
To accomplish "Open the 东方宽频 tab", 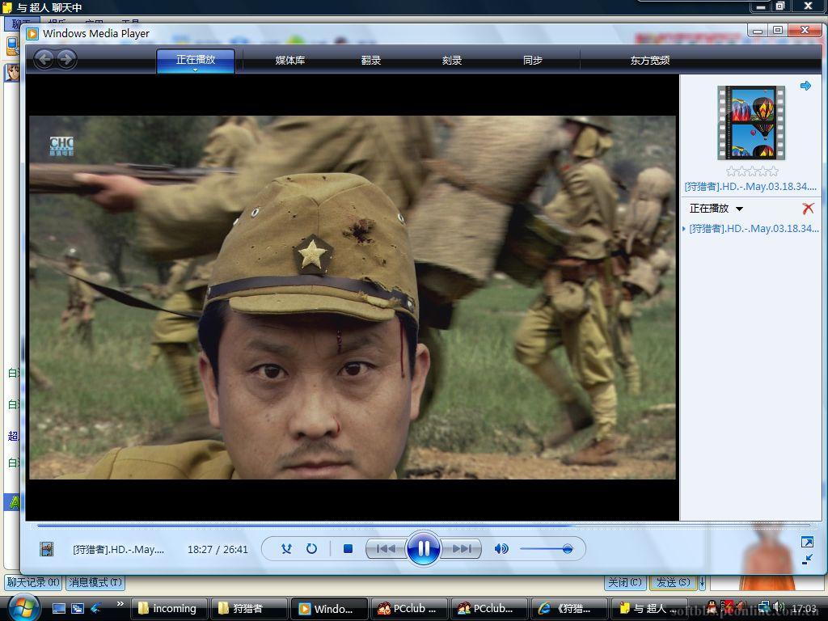I will point(649,60).
